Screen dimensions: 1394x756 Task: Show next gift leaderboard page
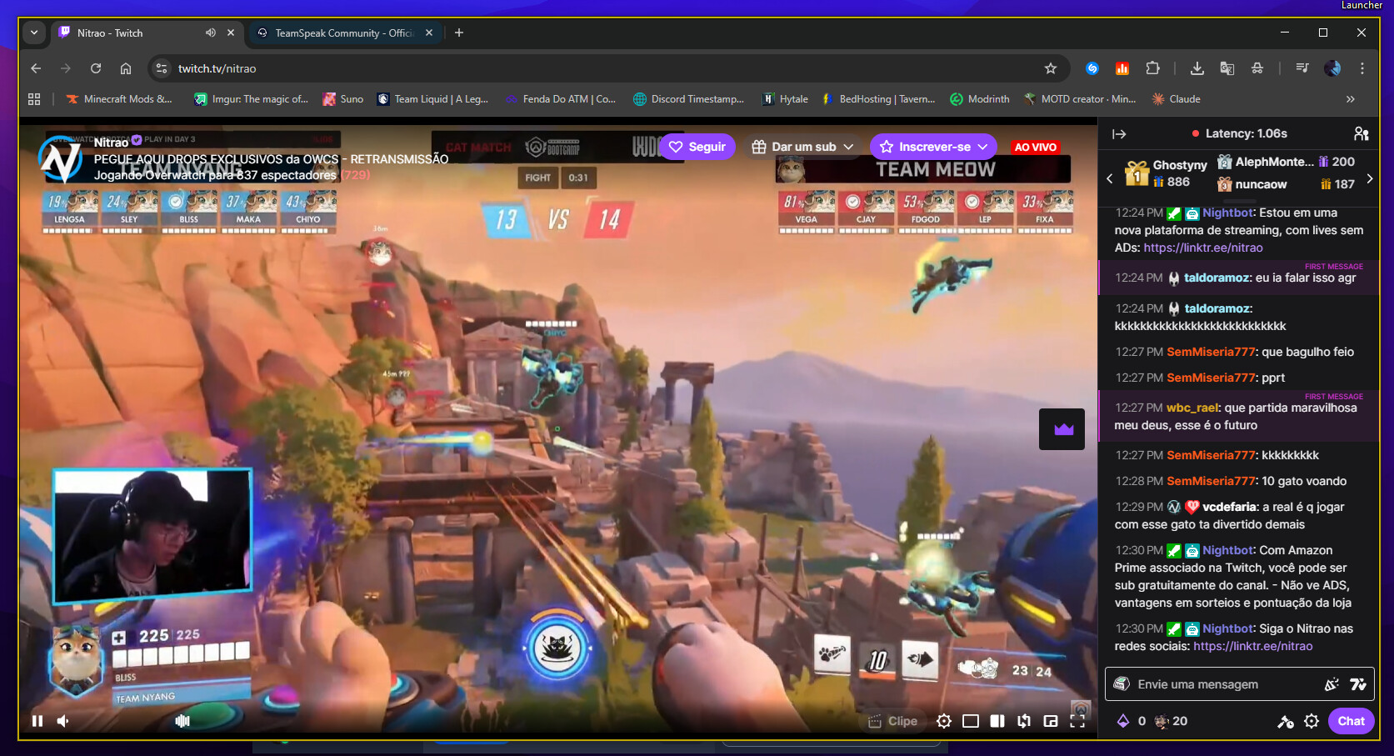point(1370,178)
